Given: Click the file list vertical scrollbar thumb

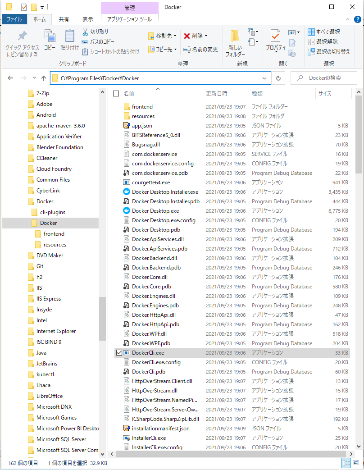Looking at the screenshot, I should coord(359,134).
